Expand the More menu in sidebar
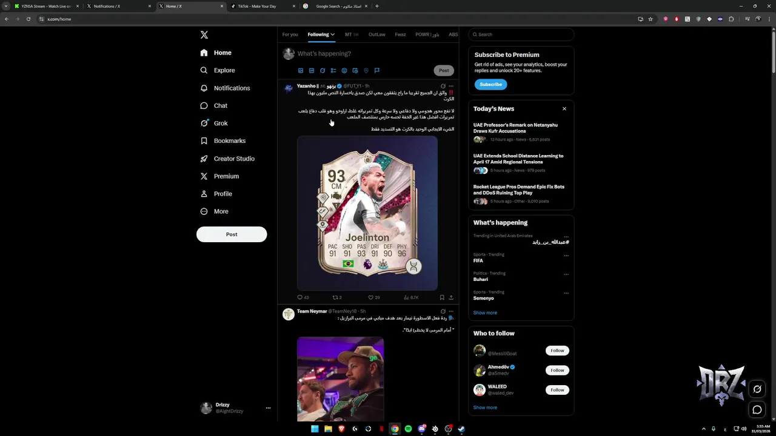 coord(215,211)
